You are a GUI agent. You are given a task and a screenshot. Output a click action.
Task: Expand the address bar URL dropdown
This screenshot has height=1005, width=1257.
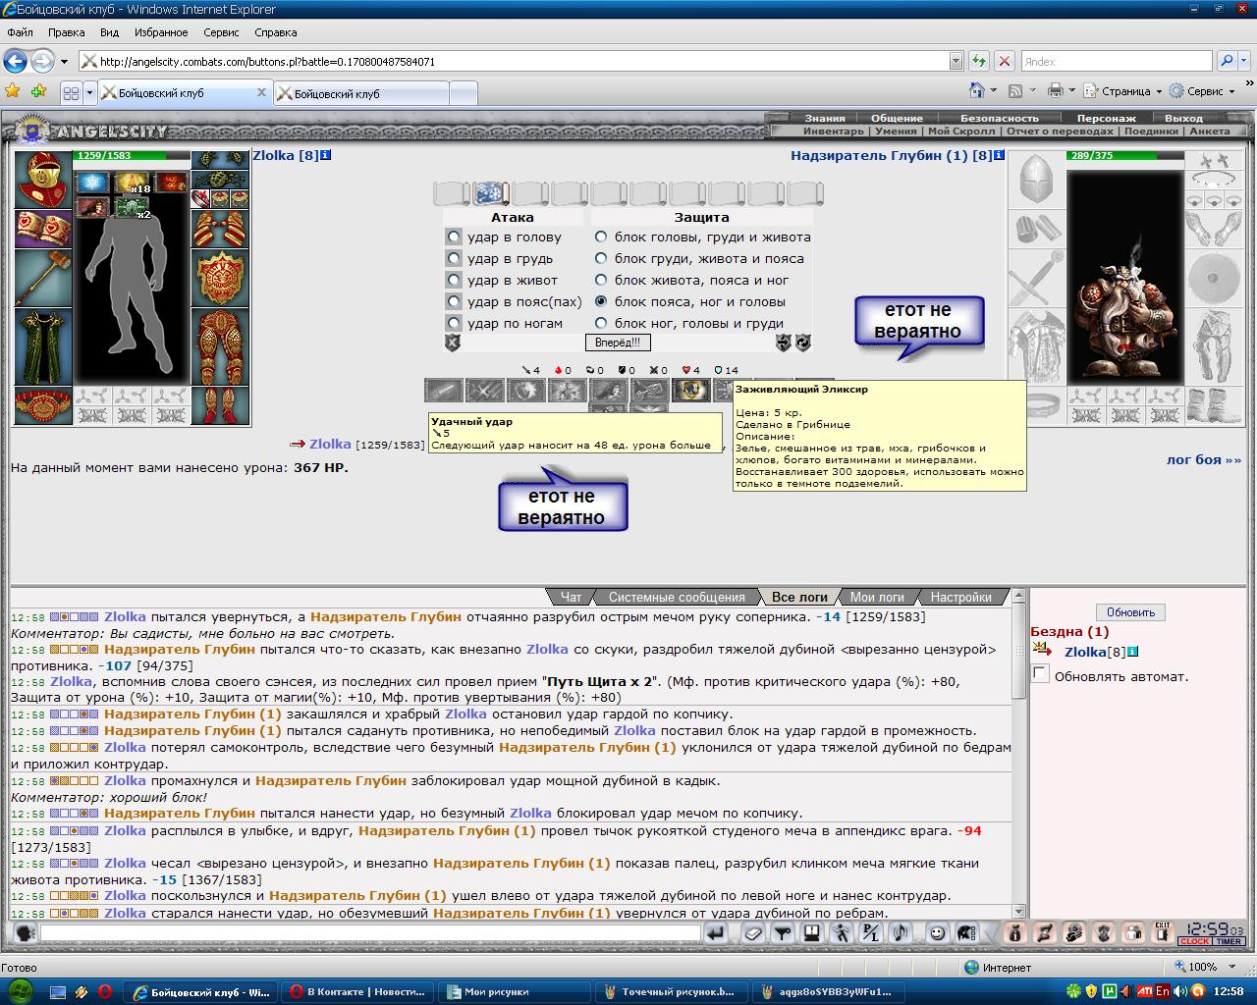956,61
